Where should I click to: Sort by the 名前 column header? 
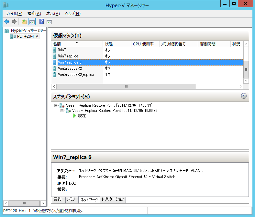77,44
